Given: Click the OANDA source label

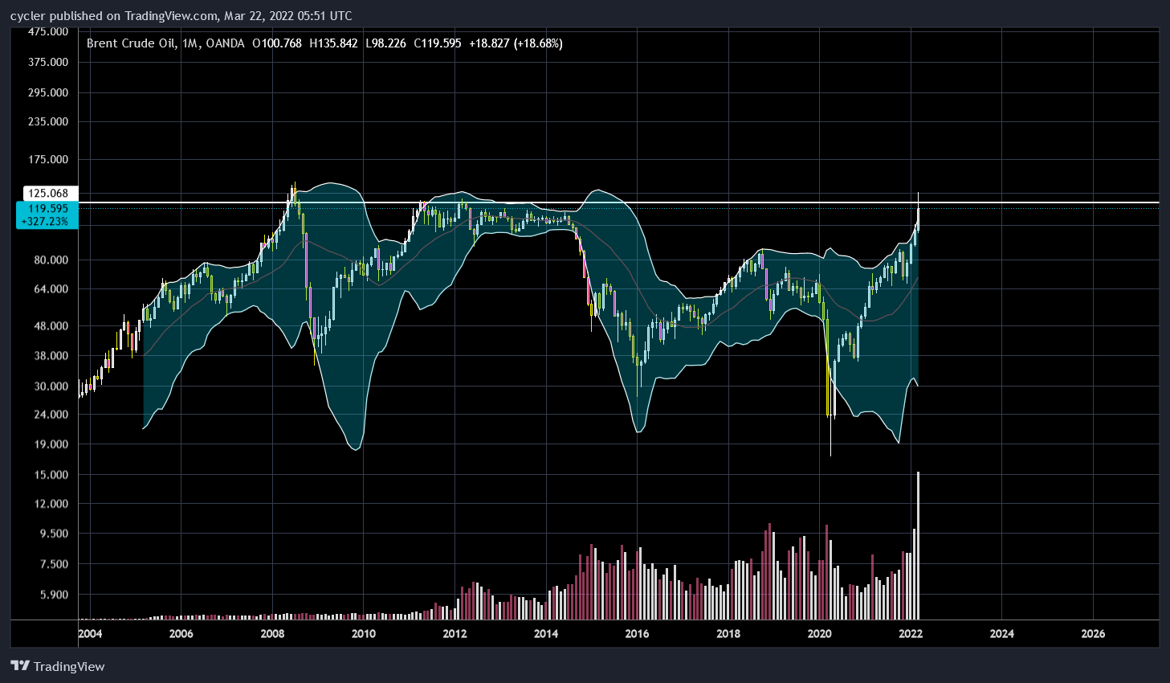Looking at the screenshot, I should coord(226,43).
